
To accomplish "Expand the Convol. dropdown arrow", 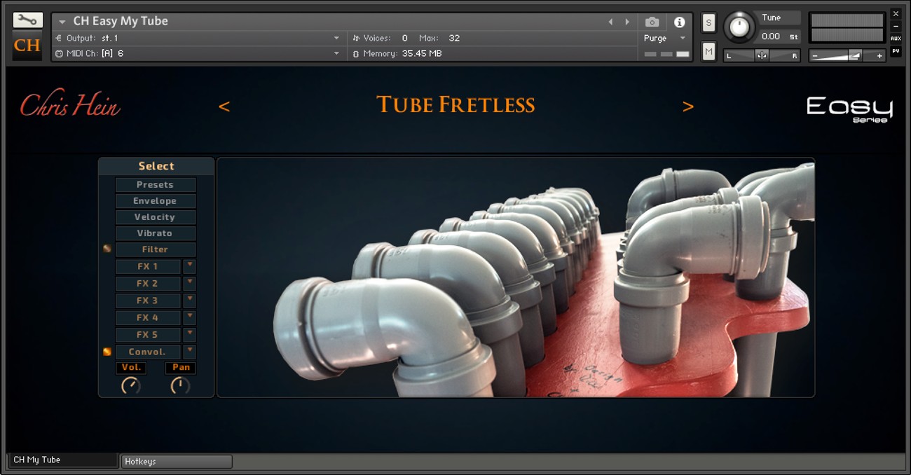I will click(190, 352).
